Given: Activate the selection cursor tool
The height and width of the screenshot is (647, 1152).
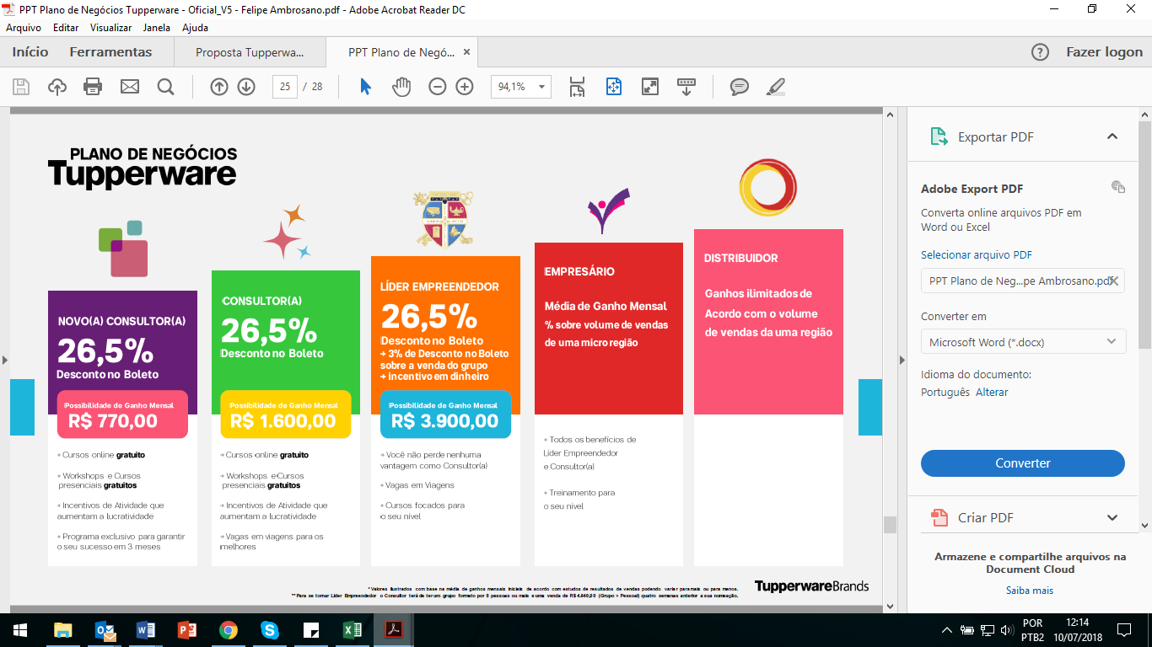Looking at the screenshot, I should pos(365,87).
